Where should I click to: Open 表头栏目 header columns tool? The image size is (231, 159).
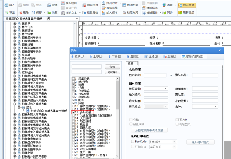[x=69, y=3]
